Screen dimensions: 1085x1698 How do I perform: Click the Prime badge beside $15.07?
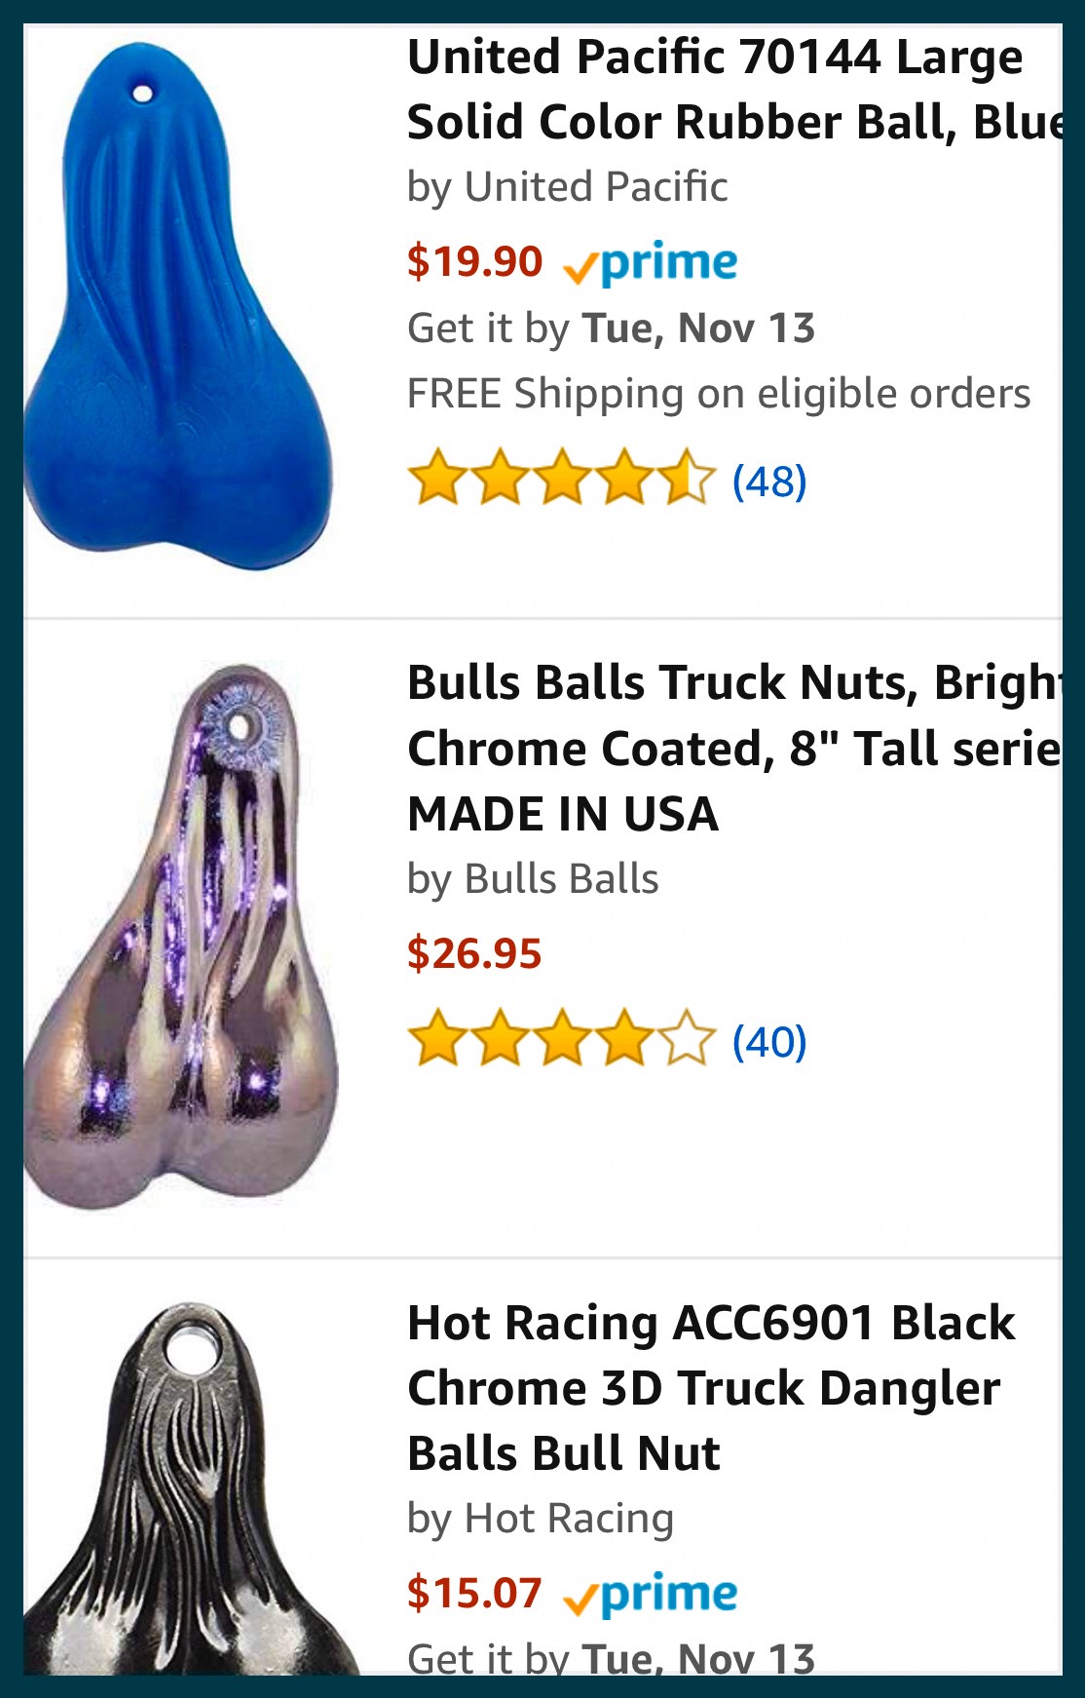650,1595
